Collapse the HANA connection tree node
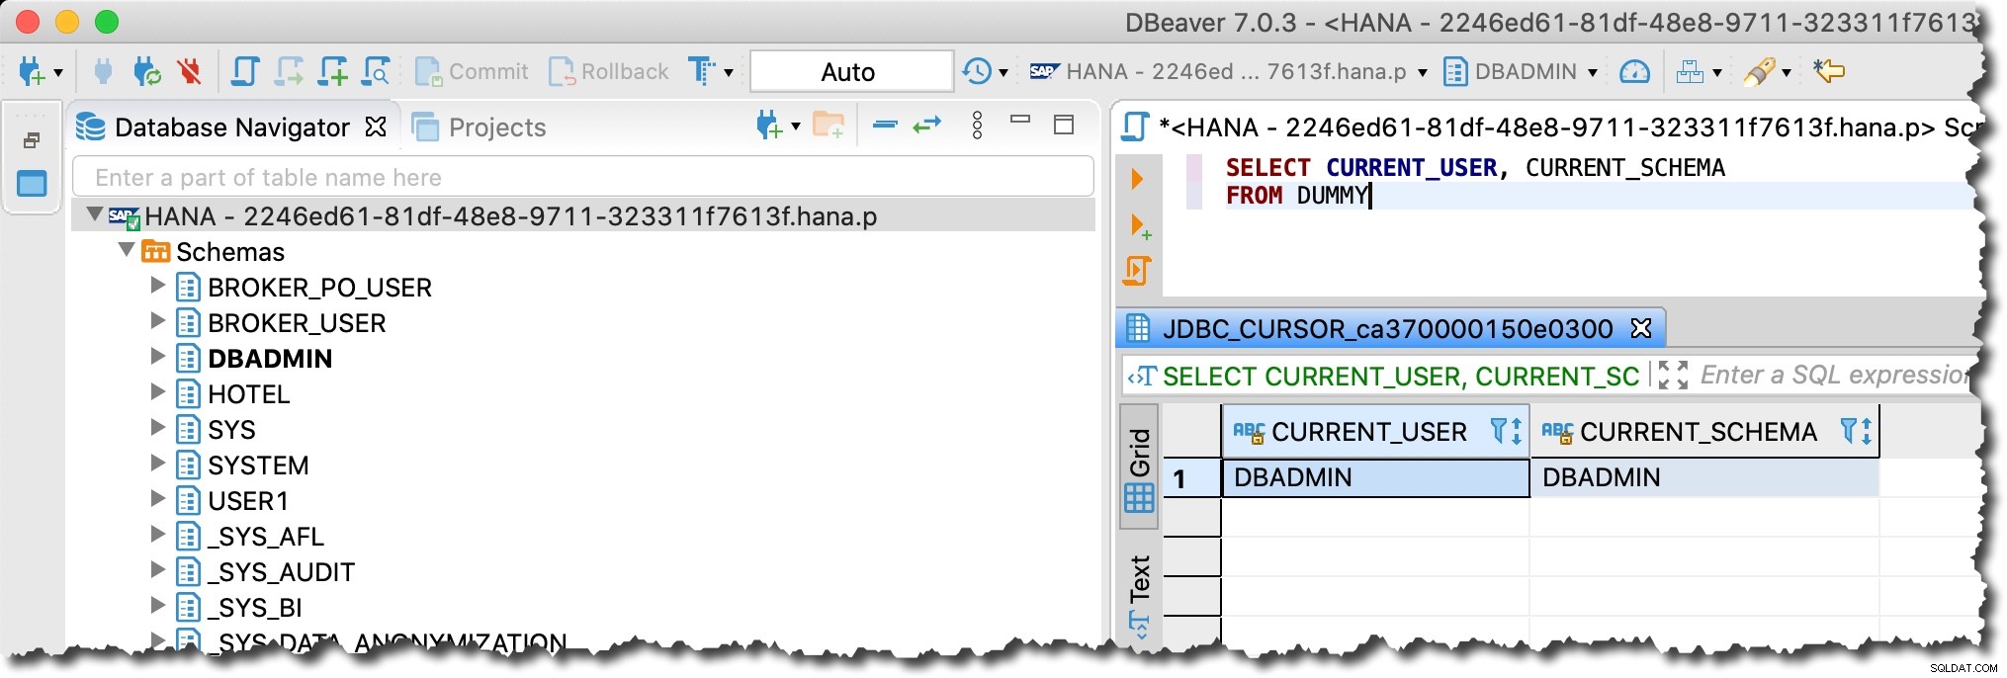The height and width of the screenshot is (678, 2007). point(95,214)
